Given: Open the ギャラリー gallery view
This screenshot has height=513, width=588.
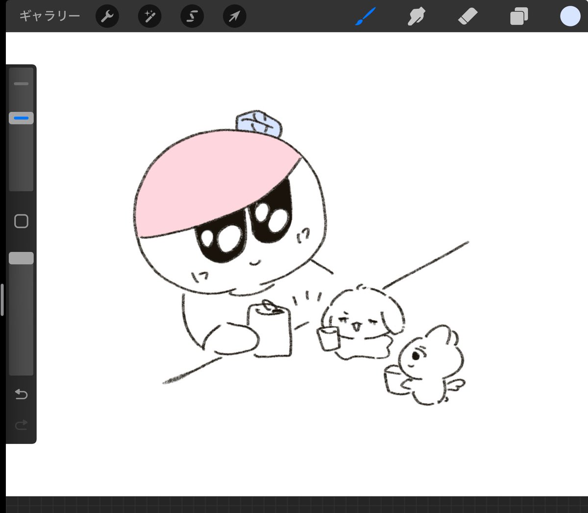Looking at the screenshot, I should point(49,16).
